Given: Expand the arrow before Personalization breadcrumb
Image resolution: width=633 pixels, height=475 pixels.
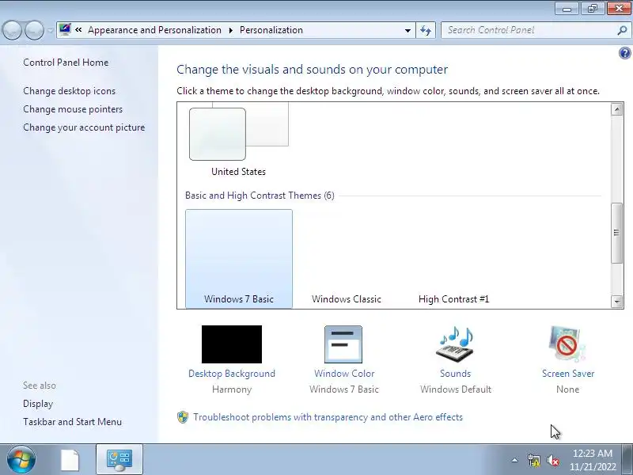Looking at the screenshot, I should (x=231, y=30).
